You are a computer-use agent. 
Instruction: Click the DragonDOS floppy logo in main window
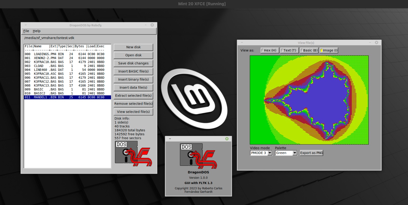coord(133,154)
